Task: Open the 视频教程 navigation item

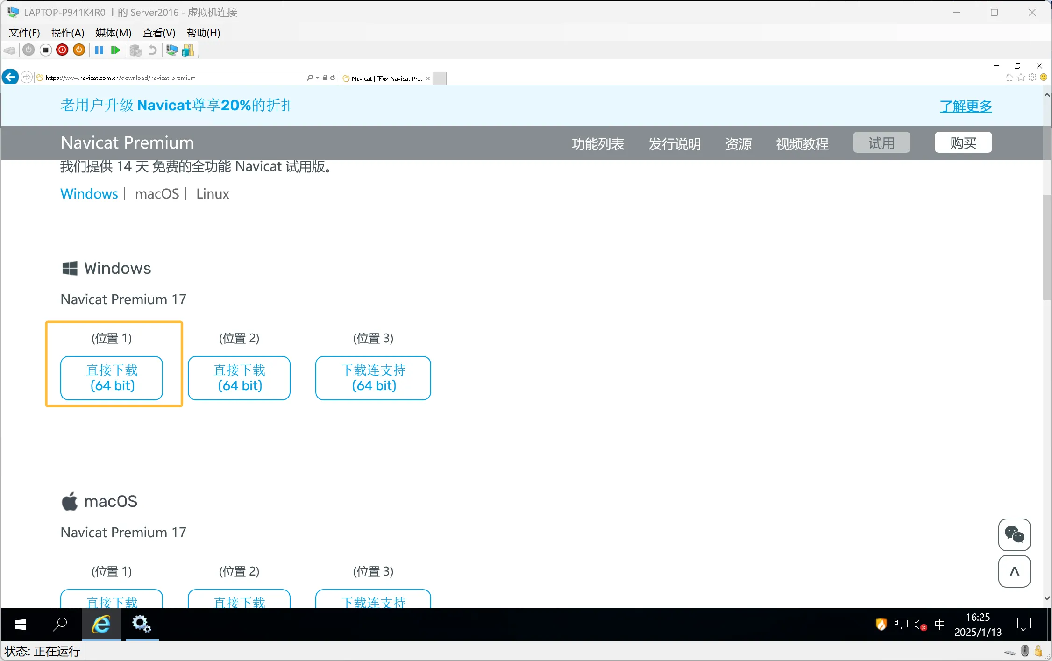Action: click(802, 143)
